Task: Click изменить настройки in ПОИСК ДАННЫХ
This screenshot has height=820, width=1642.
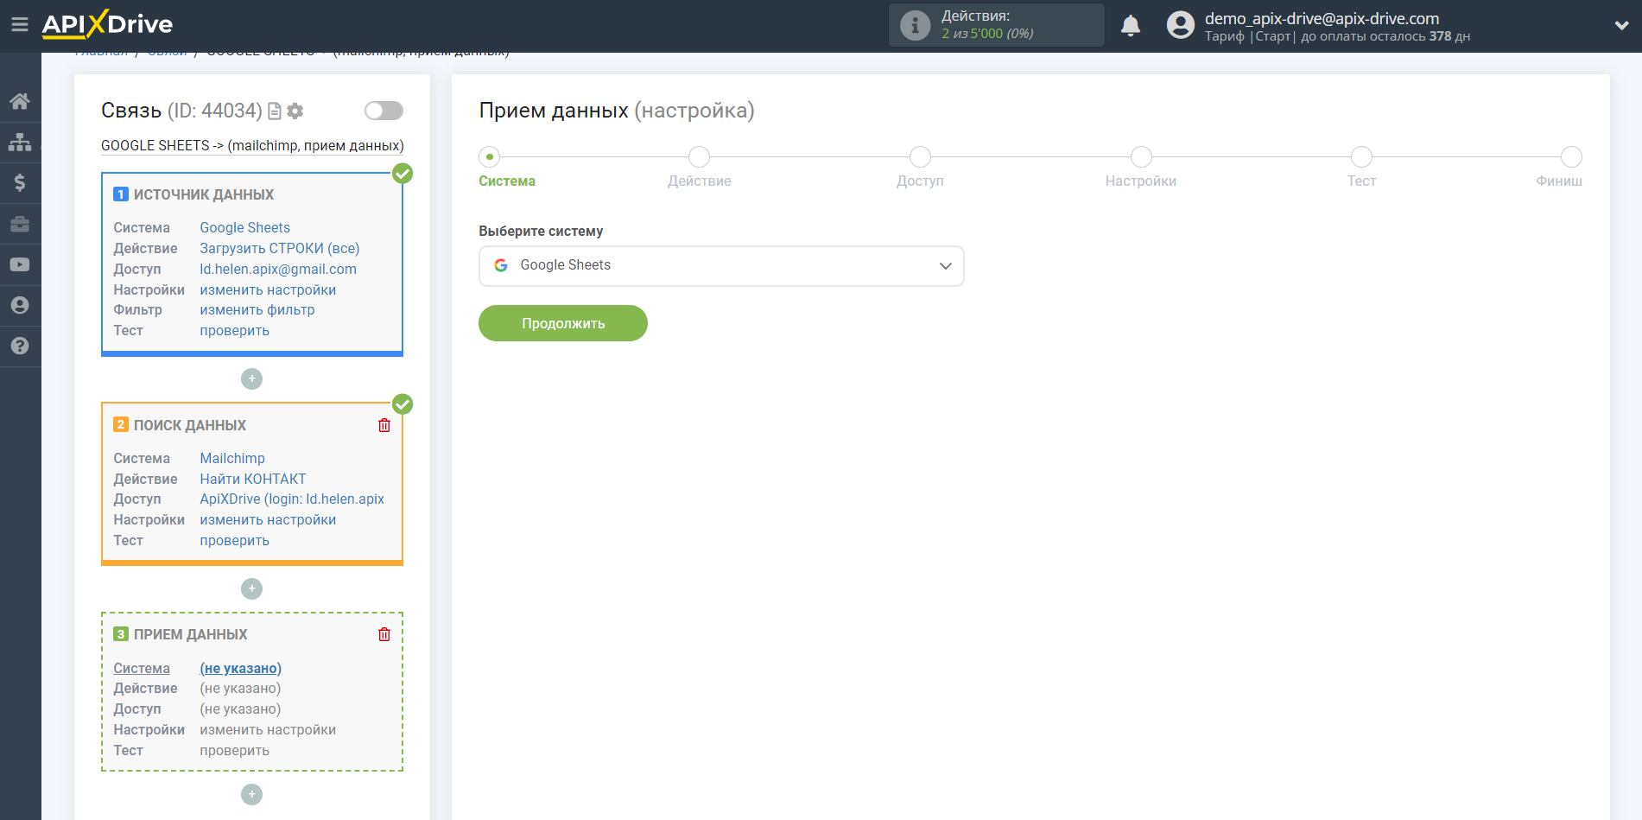Action: (x=268, y=519)
